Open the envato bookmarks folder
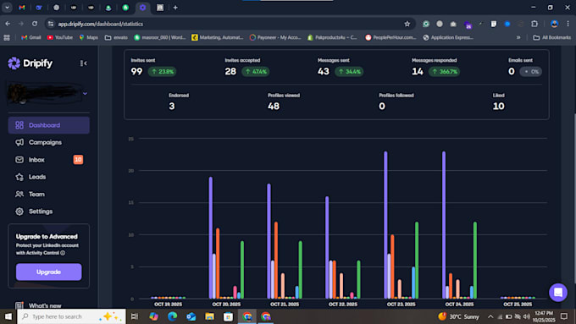The height and width of the screenshot is (324, 576). [x=116, y=37]
